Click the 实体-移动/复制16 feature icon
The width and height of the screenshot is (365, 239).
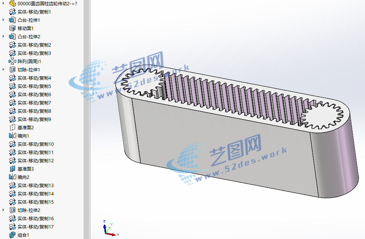pyautogui.click(x=12, y=219)
